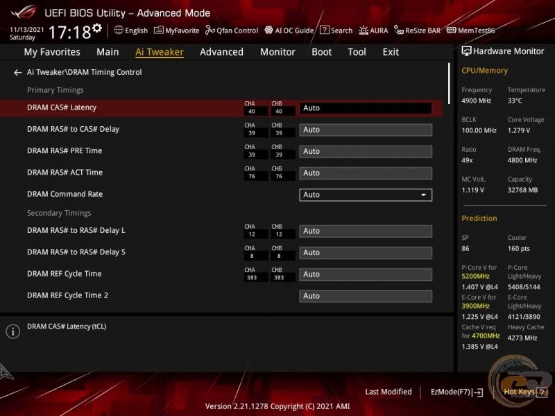Viewport: 555px width, 416px height.
Task: Click the 3900MHz E-Core value
Action: coord(475,306)
